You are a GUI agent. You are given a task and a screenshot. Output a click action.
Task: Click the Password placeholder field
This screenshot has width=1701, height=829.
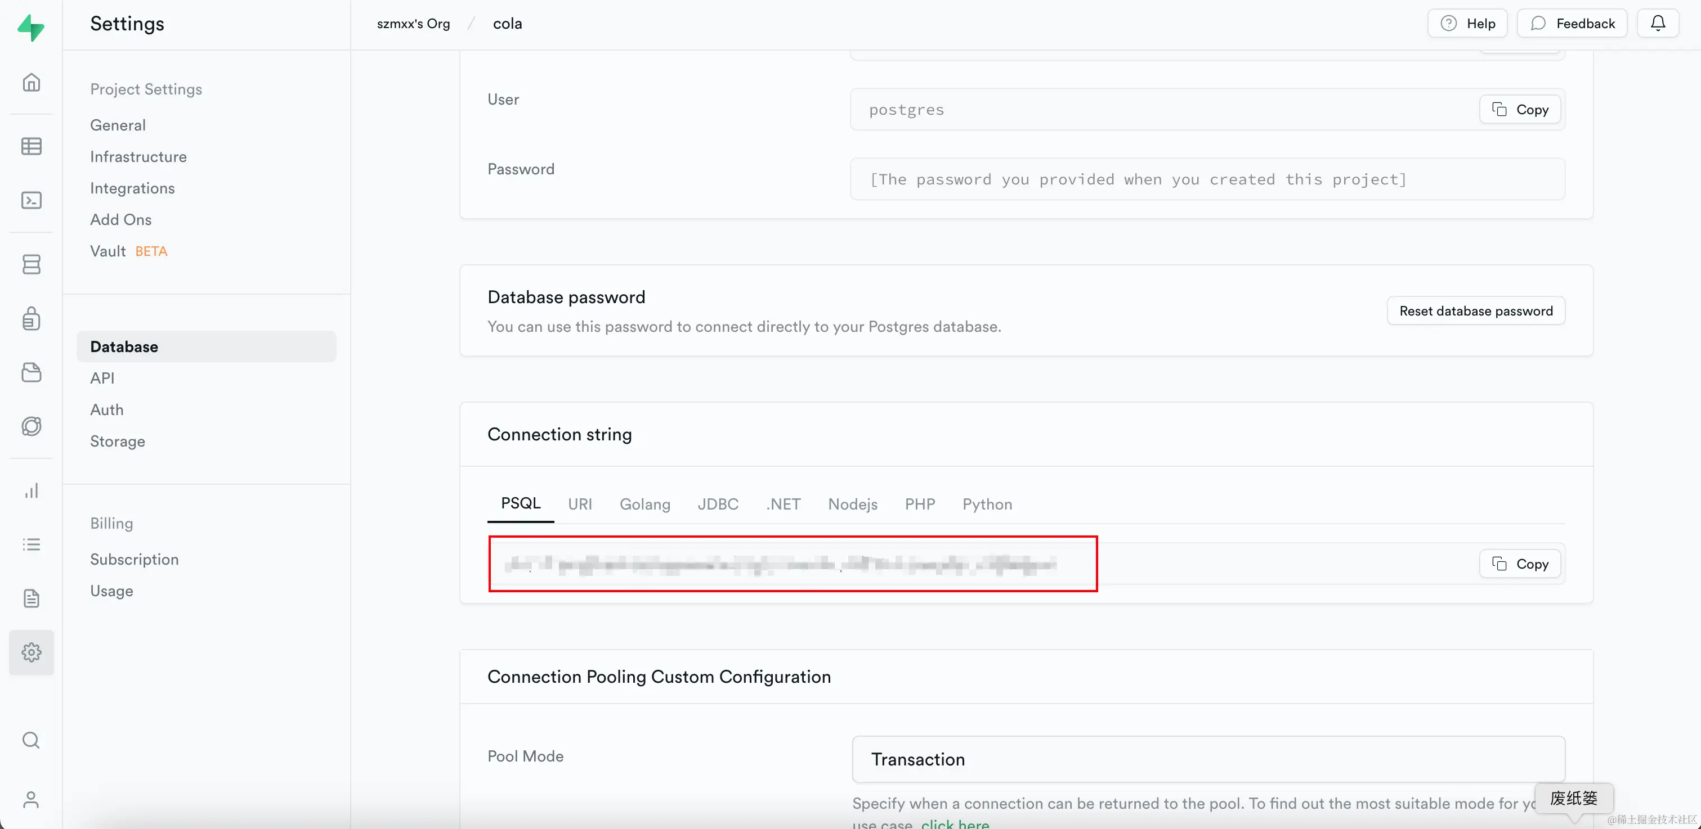coord(1207,179)
